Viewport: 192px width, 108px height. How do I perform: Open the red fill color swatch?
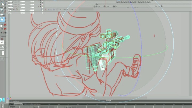(5, 29)
